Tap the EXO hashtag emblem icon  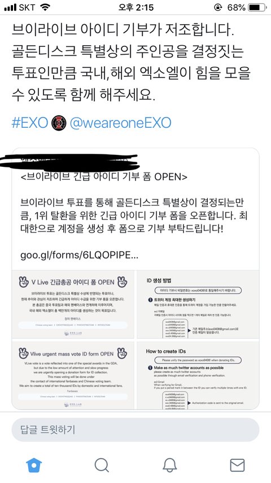click(59, 123)
